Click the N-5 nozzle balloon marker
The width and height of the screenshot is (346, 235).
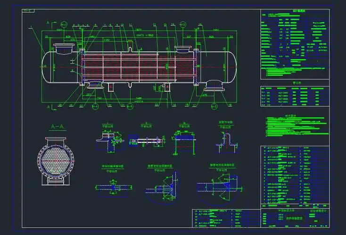(214, 107)
